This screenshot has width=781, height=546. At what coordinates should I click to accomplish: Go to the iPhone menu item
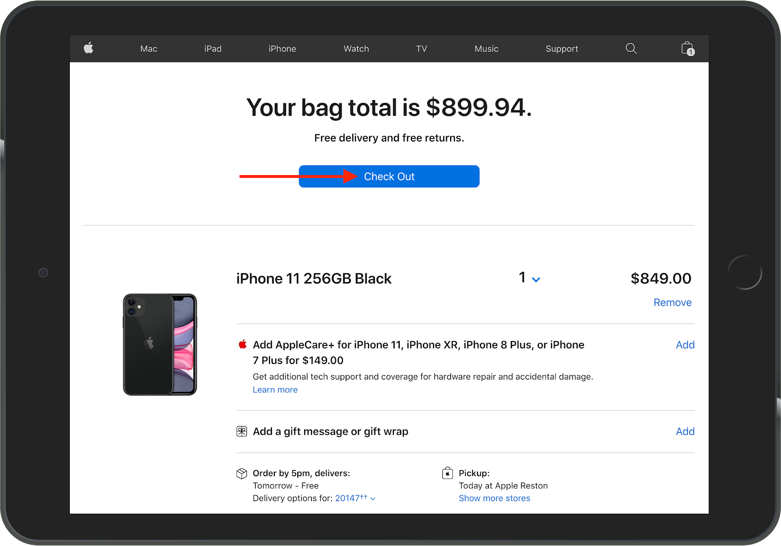point(282,49)
